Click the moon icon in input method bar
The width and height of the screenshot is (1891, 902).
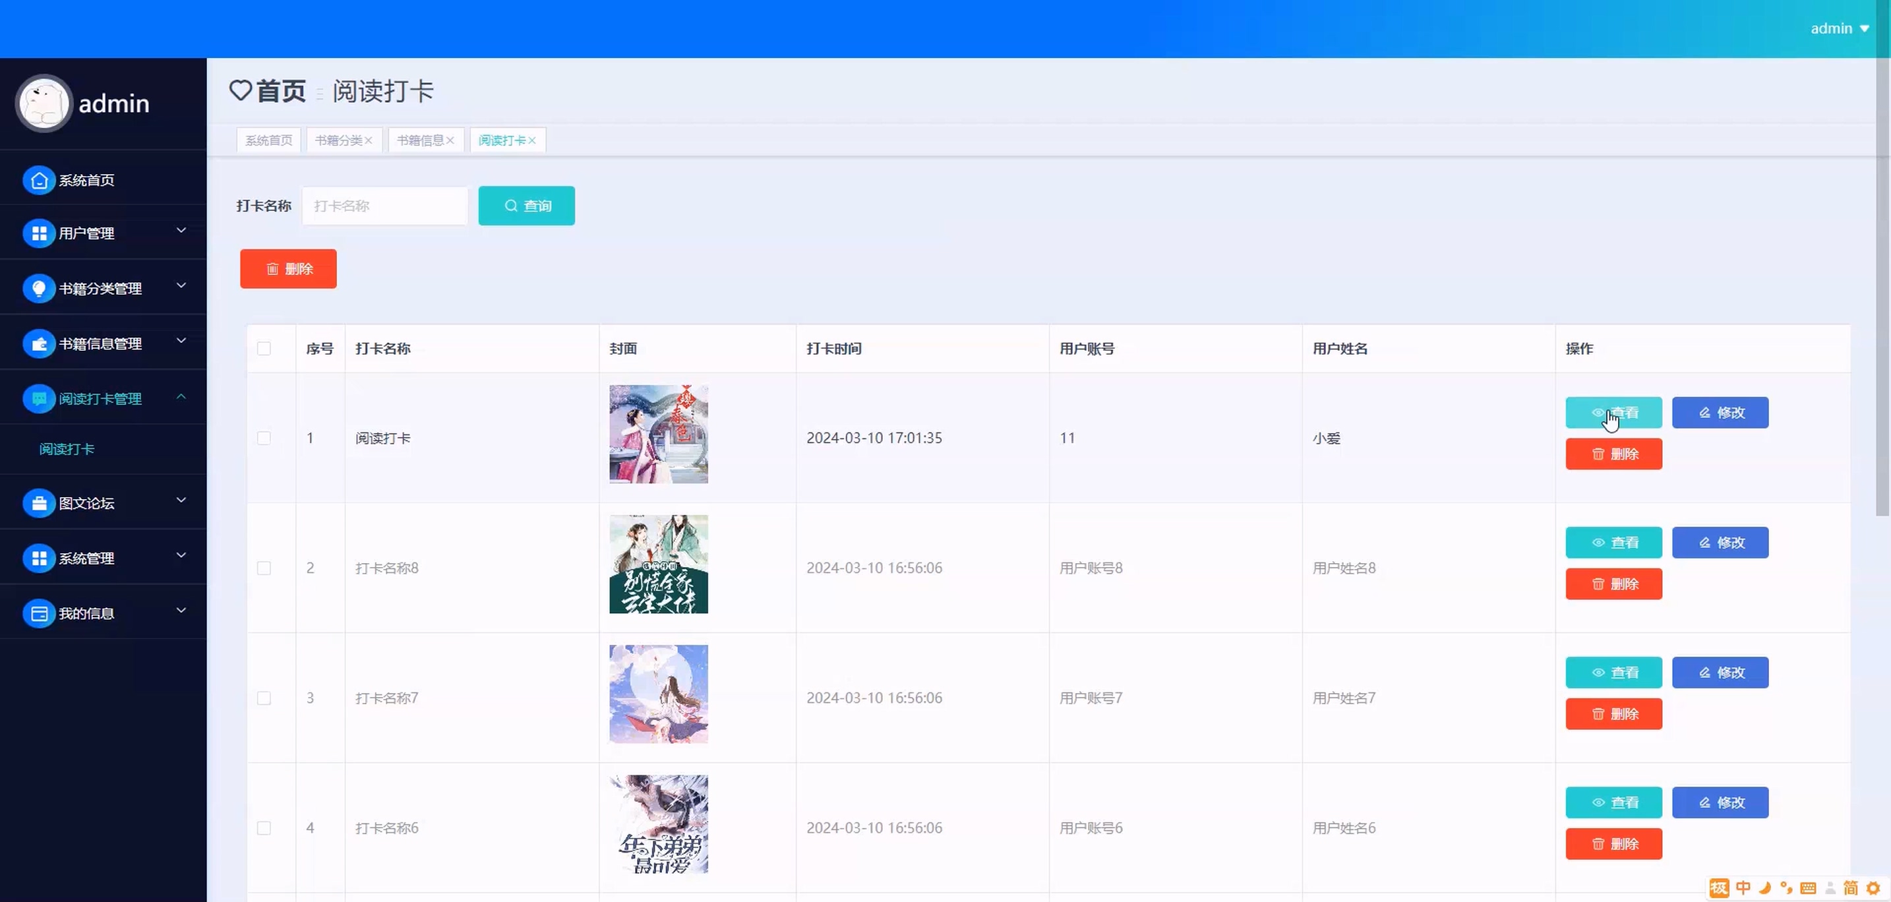click(x=1765, y=888)
